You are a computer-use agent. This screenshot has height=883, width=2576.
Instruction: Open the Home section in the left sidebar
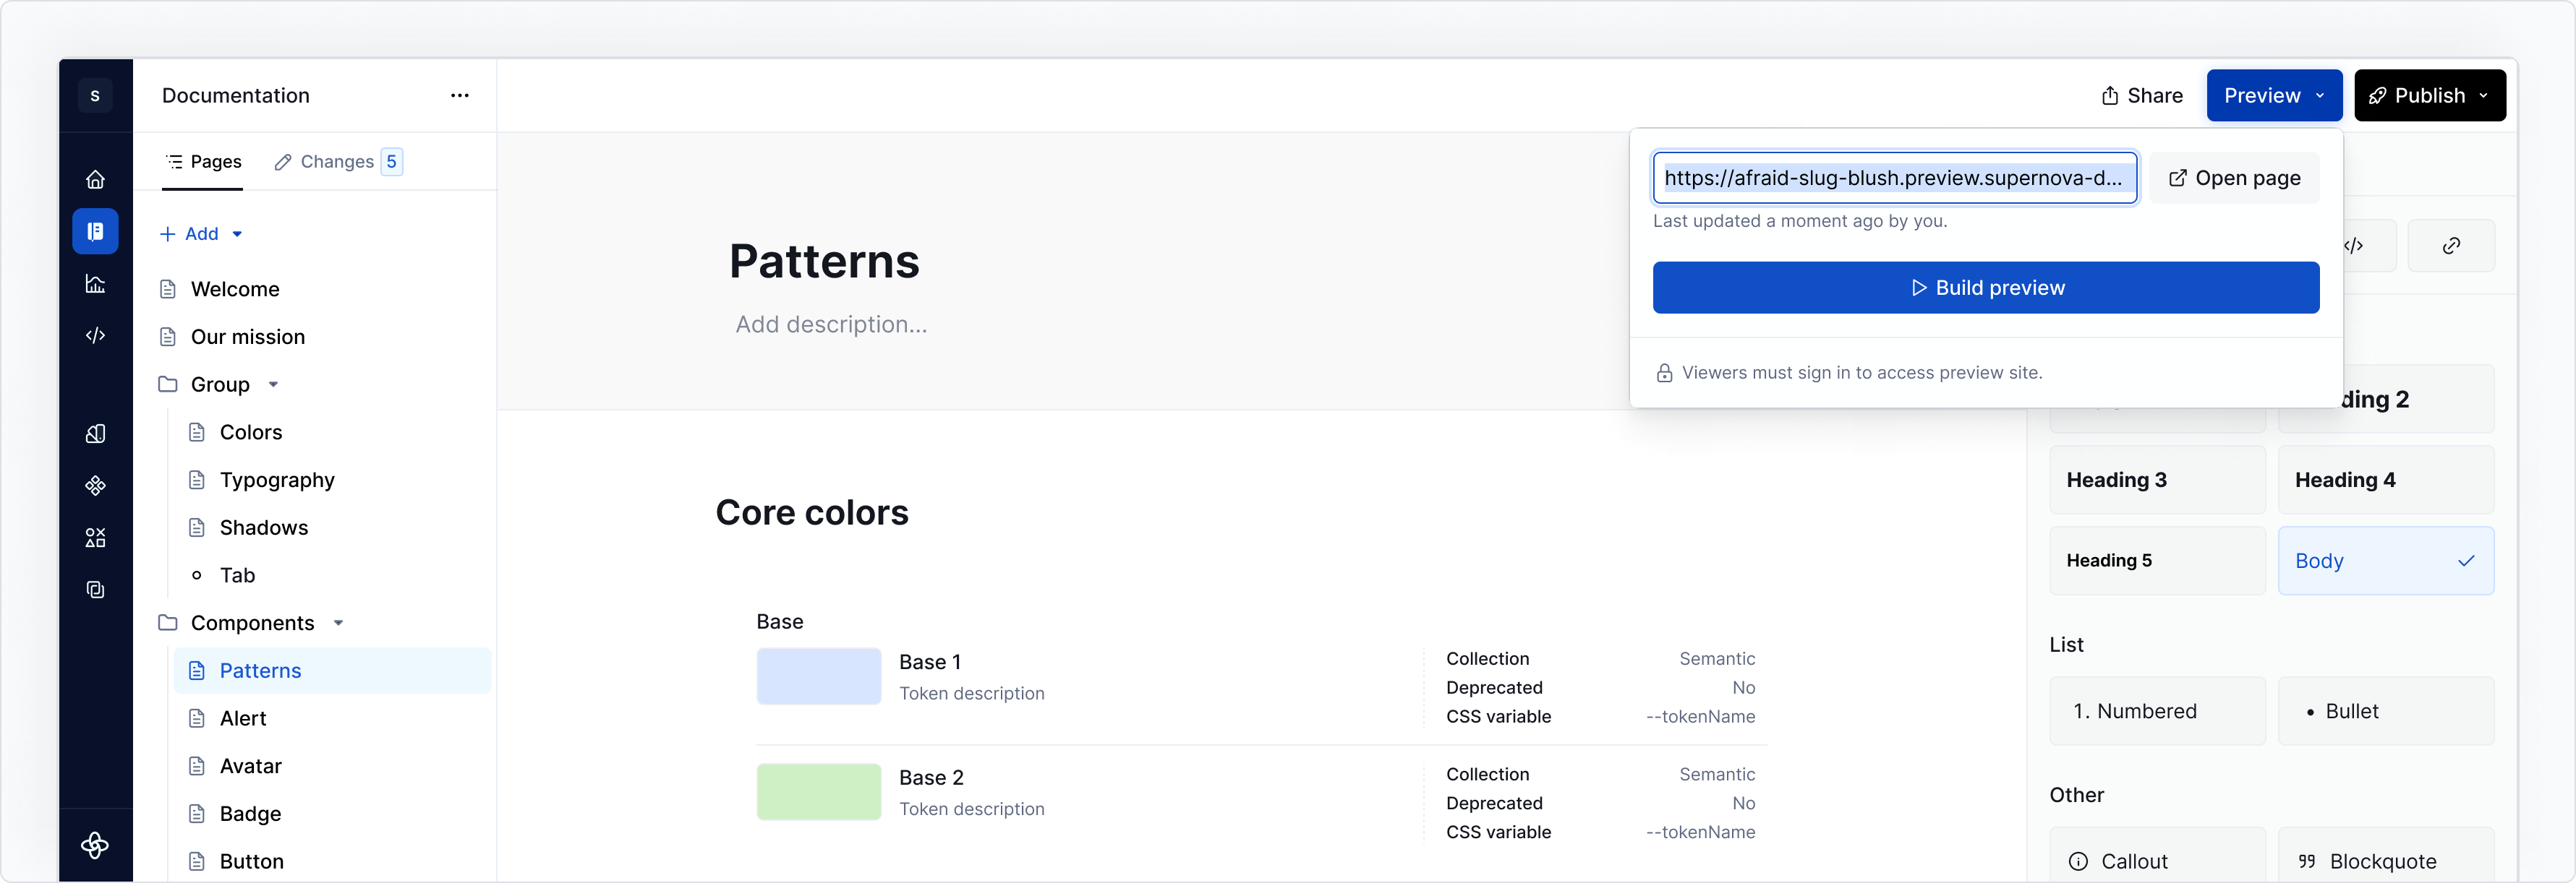coord(95,180)
